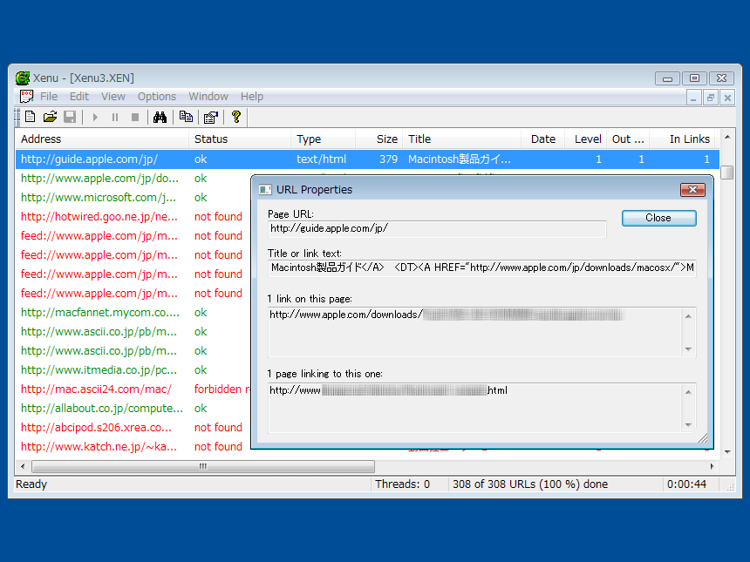Click the main list vertical scrollbar thumb
Viewport: 750px width, 562px height.
tap(727, 172)
